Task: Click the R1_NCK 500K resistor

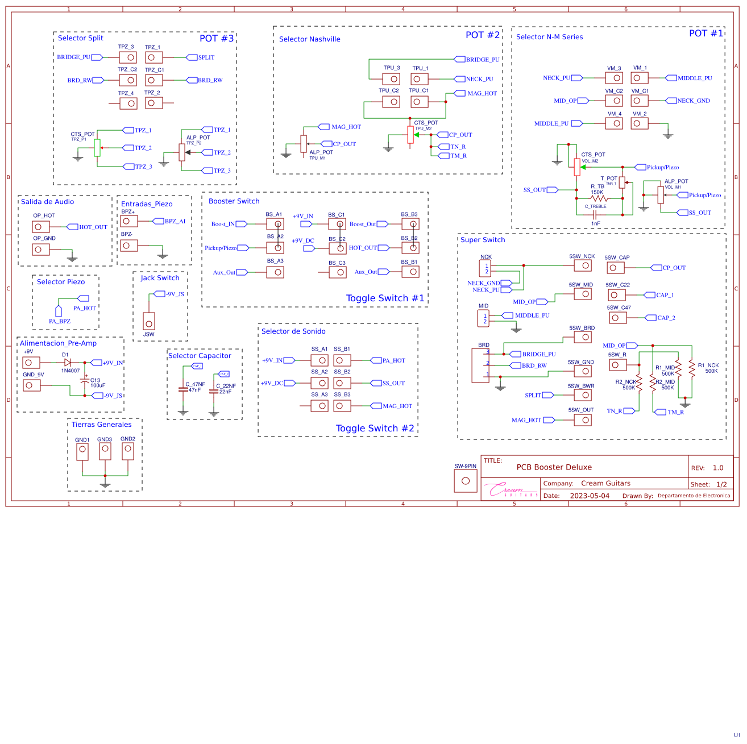Action: click(692, 370)
